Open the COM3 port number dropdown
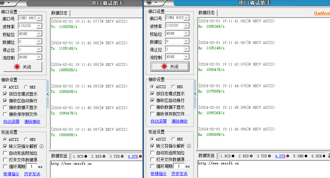Viewport: 330px width, 178px height. click(x=39, y=18)
